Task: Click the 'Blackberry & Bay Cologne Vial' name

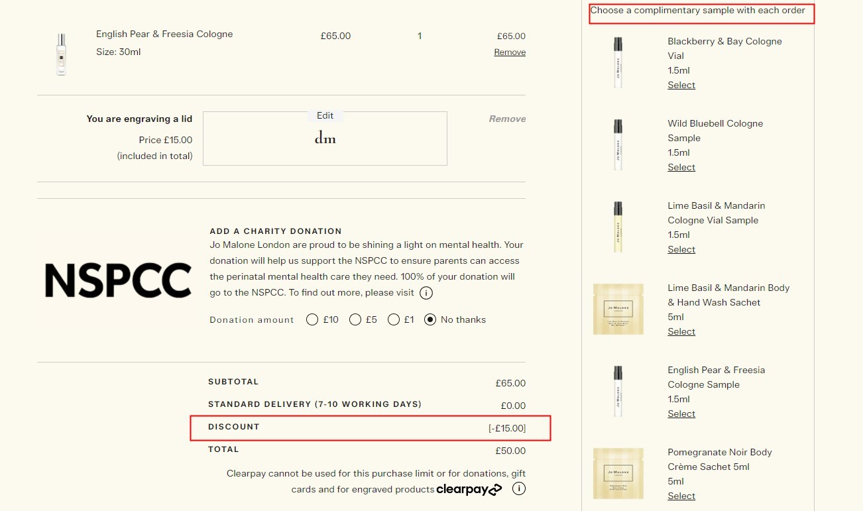Action: point(725,48)
